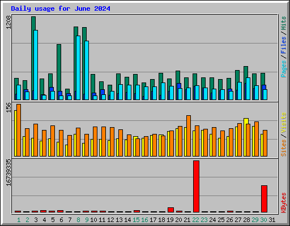Image resolution: width=290 pixels, height=226 pixels.
Task: Click the "Daily usage for June 2024" title
Action: 61,8
